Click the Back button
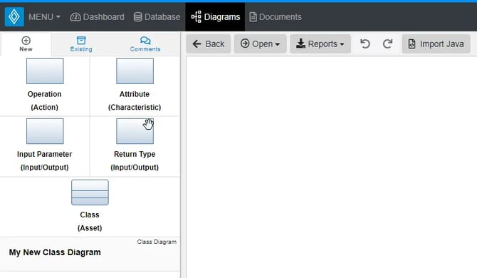Screen dimensions: 477x278 point(209,44)
